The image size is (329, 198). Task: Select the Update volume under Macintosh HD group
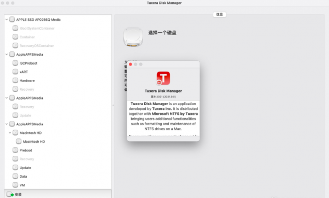(25, 168)
